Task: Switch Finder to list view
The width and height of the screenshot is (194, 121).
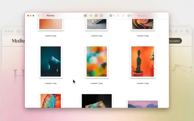Action: tap(91, 16)
